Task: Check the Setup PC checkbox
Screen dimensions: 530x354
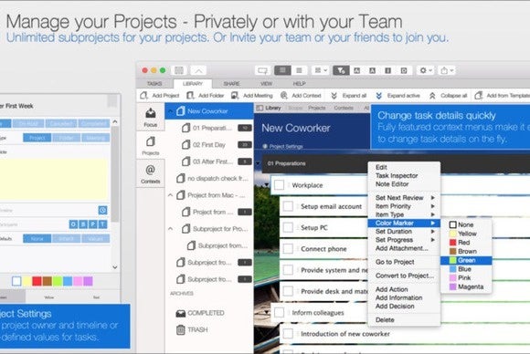Action: tap(288, 227)
